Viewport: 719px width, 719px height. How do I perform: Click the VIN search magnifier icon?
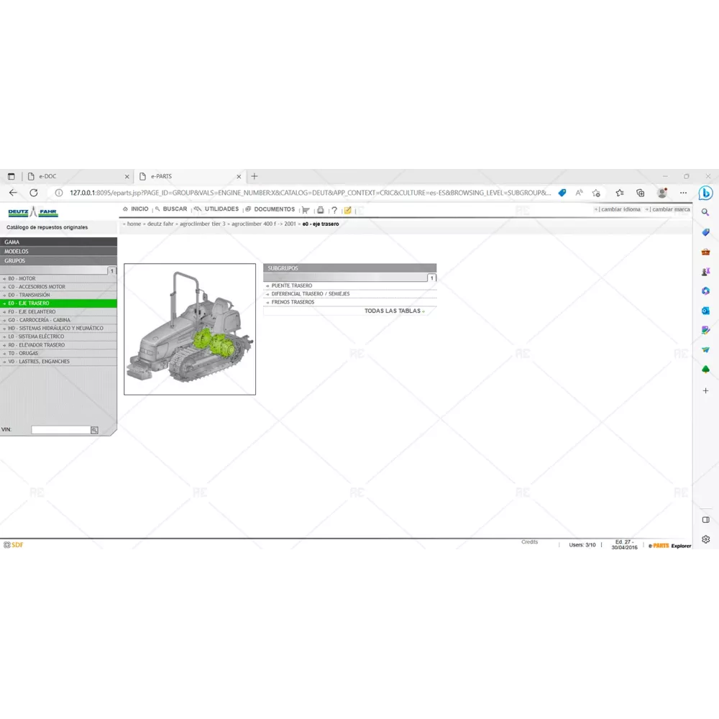pyautogui.click(x=94, y=430)
